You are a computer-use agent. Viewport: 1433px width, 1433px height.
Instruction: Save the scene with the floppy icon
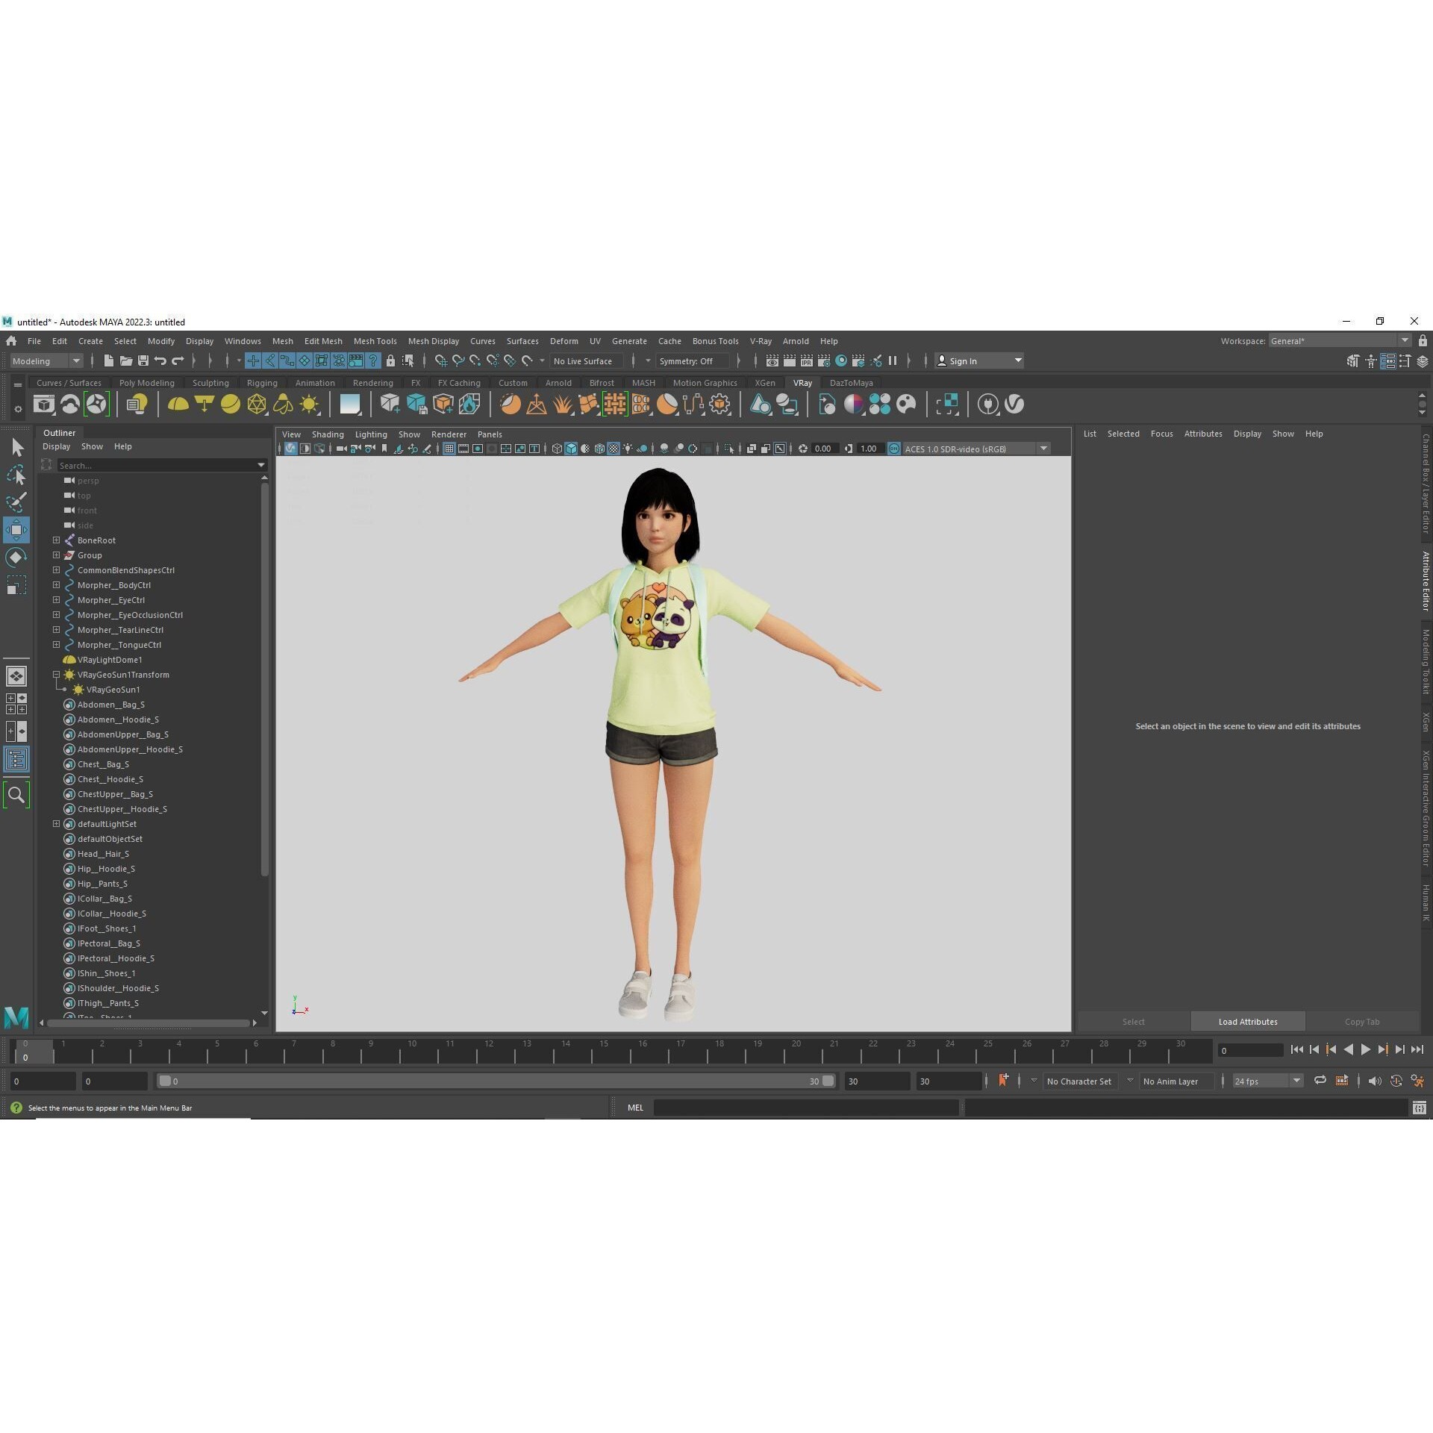(x=143, y=360)
